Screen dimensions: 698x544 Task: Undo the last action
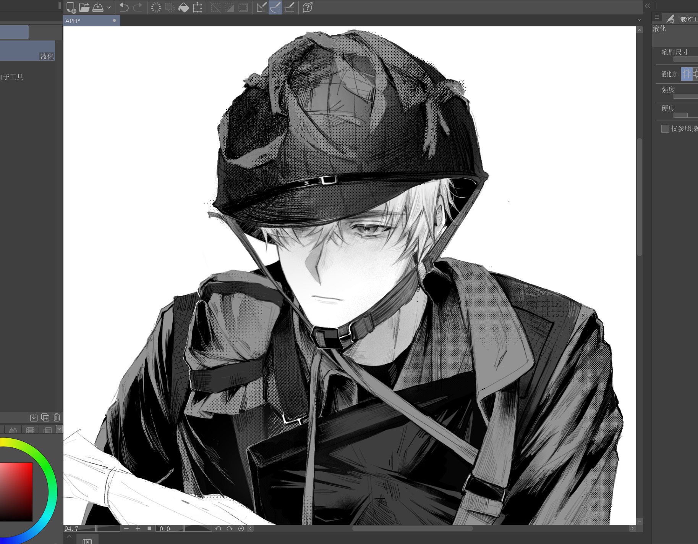(x=124, y=7)
